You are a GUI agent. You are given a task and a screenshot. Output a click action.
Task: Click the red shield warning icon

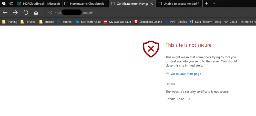pyautogui.click(x=151, y=49)
